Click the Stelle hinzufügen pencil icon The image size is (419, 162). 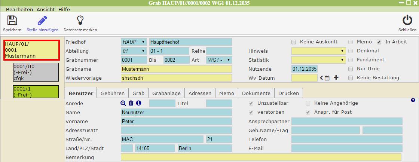pyautogui.click(x=42, y=21)
